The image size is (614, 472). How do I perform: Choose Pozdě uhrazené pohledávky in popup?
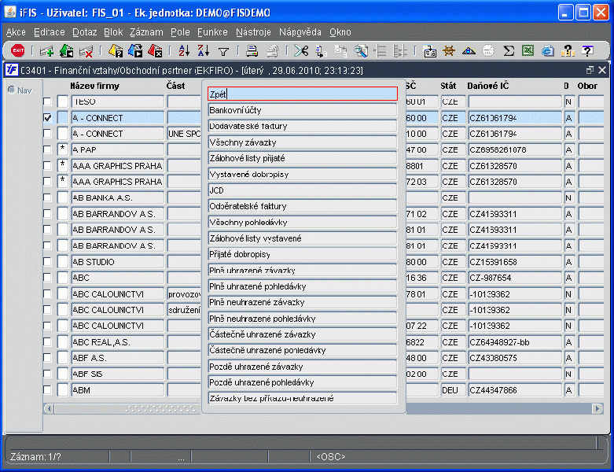click(x=303, y=382)
